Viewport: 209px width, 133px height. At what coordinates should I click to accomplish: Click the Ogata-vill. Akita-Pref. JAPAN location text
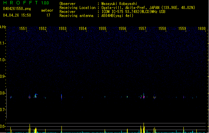(148, 8)
